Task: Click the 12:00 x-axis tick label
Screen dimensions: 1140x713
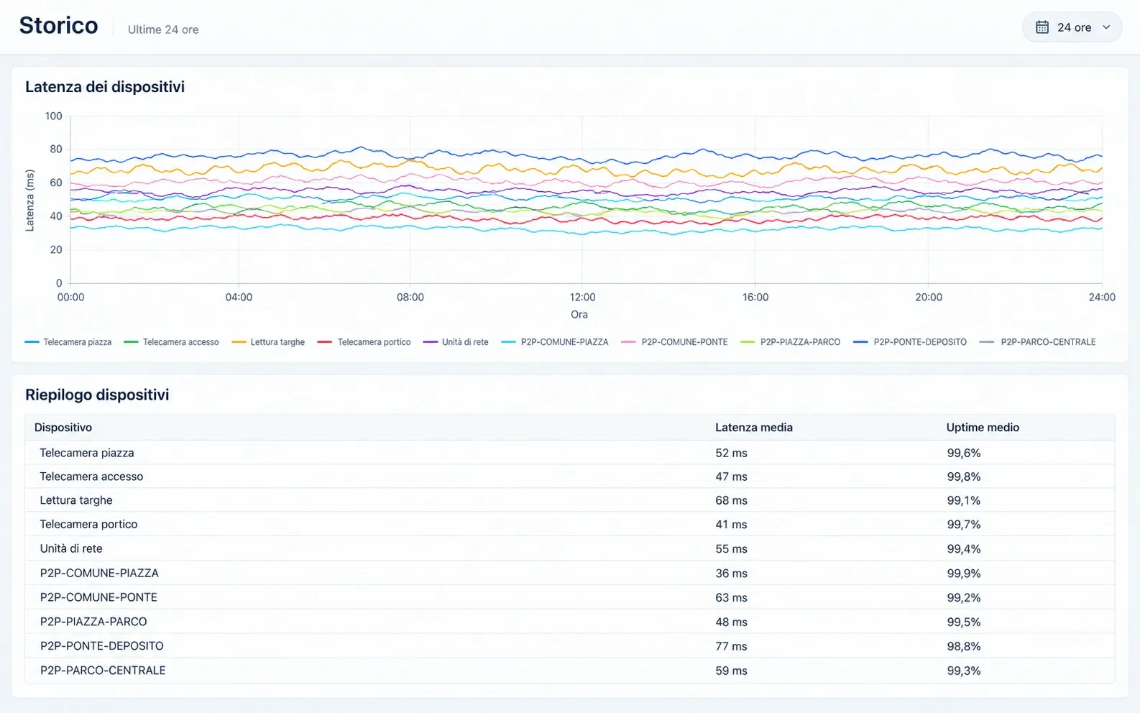Action: pos(582,298)
